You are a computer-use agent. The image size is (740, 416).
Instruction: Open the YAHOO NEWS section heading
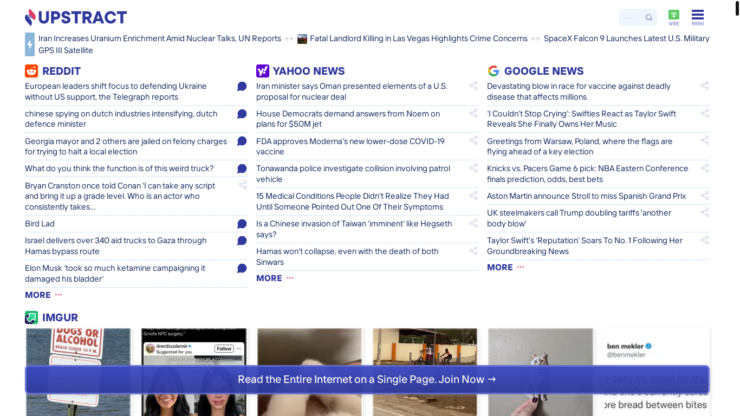(x=309, y=71)
